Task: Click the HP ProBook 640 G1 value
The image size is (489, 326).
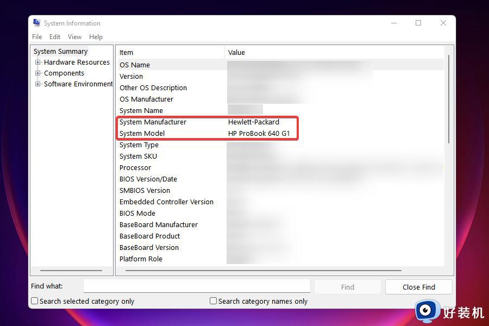Action: [259, 134]
